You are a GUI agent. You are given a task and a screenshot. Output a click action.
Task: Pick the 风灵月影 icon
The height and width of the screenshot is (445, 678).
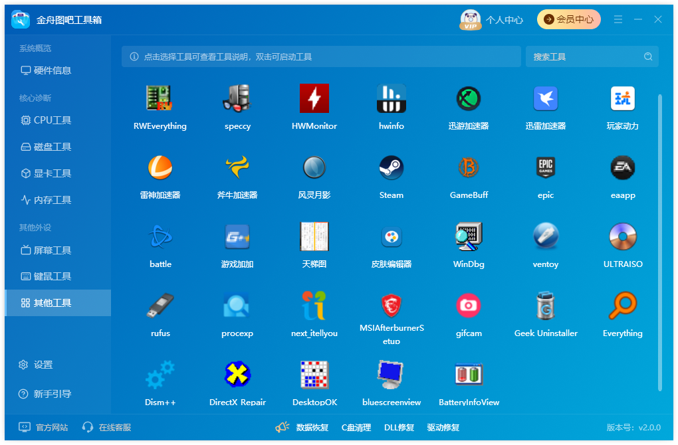314,167
